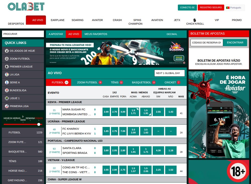The image size is (251, 184).
Task: Click the Encontrar booking code button
Action: click(x=235, y=43)
